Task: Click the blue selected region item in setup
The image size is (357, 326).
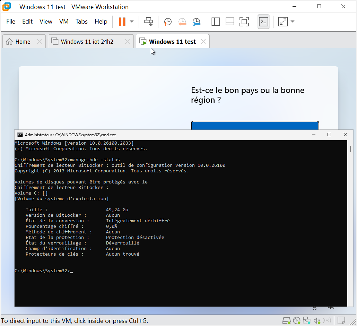Action: 255,126
